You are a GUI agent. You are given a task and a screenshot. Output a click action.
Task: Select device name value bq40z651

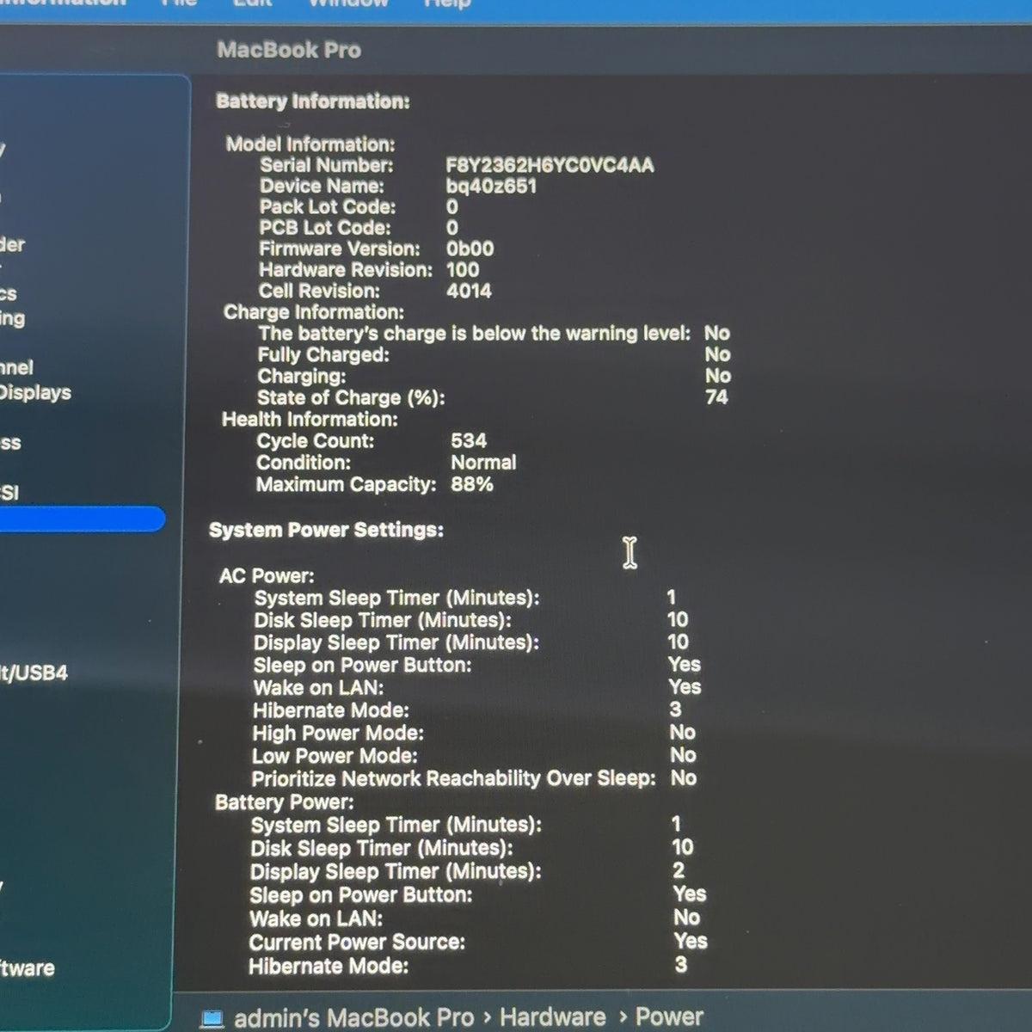tap(491, 186)
